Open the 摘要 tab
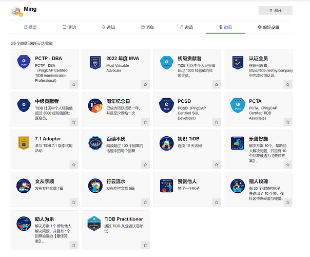Screen dimensions: 310x257 pos(30,27)
